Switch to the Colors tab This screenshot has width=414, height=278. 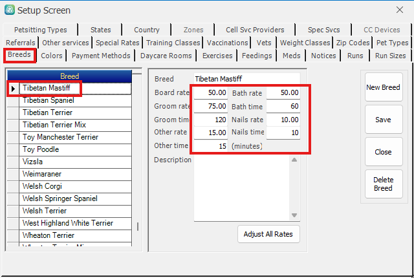click(x=52, y=56)
